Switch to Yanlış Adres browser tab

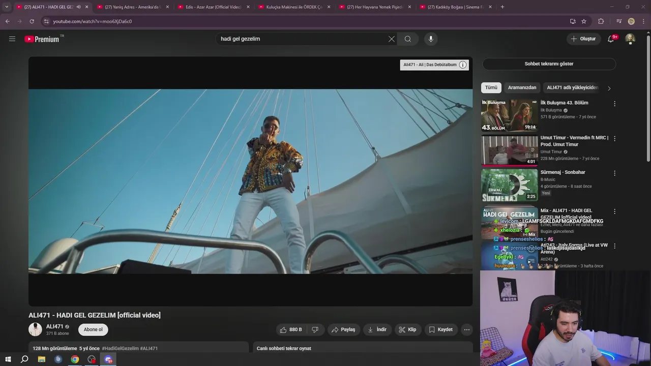[x=132, y=7]
